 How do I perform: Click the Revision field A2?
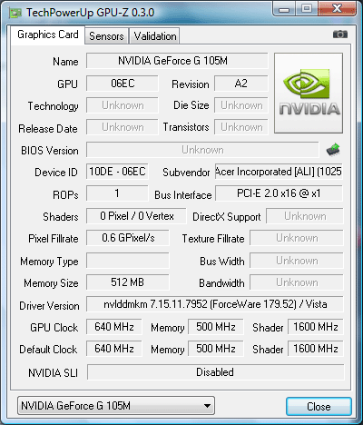coord(241,84)
